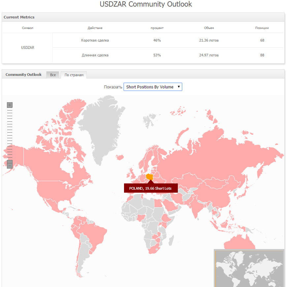This screenshot has height=287, width=287.
Task: Click the Community Outlook panel title
Action: (23, 75)
